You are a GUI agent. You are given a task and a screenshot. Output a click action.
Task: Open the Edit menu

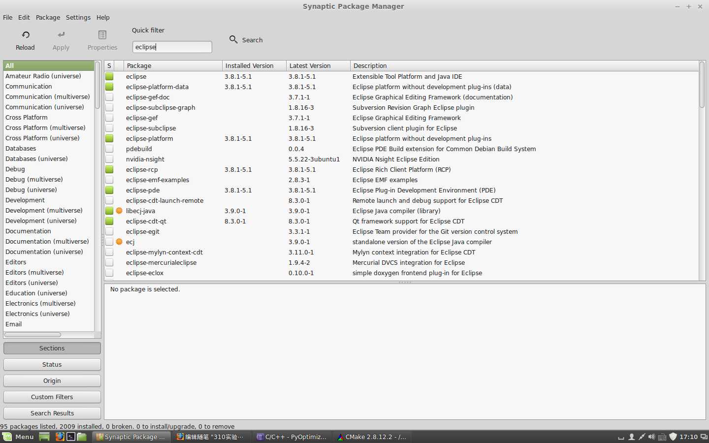24,17
